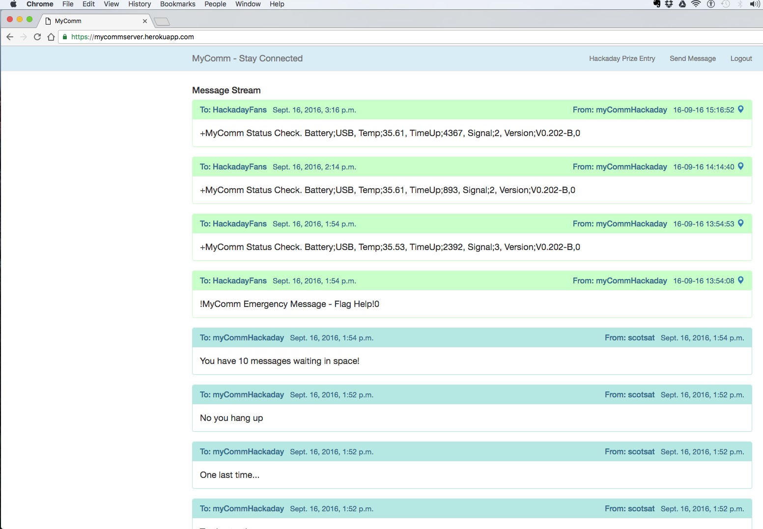Click timestamp 16-09-16 13:54:53

point(704,224)
